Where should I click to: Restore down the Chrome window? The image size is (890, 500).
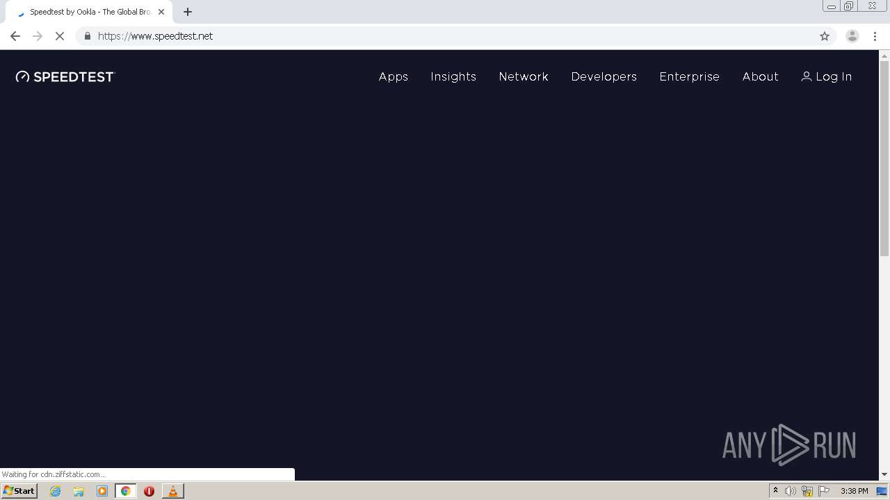(849, 6)
